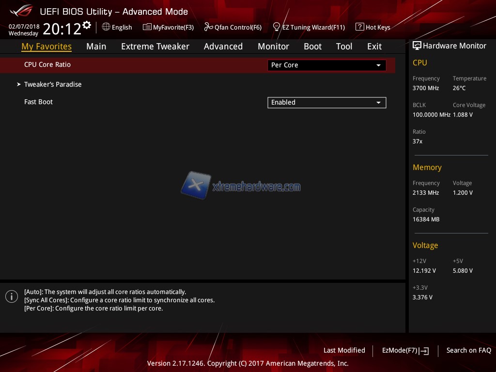This screenshot has height=372, width=496.
Task: Click the globe language icon
Action: pyautogui.click(x=106, y=27)
